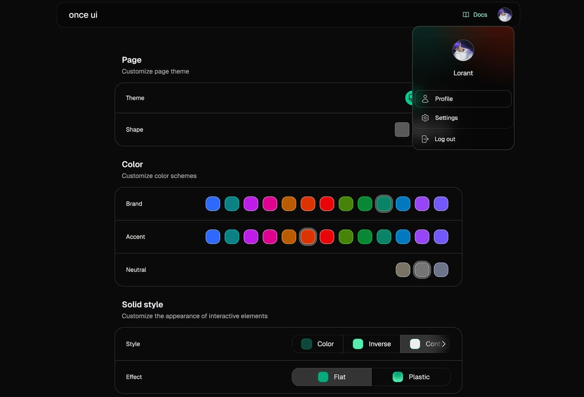Click the Docs book icon
Image resolution: width=584 pixels, height=397 pixels.
click(466, 15)
